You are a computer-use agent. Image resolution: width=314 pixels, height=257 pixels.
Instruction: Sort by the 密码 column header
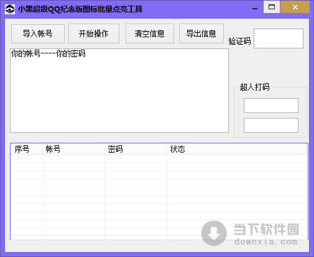point(136,149)
